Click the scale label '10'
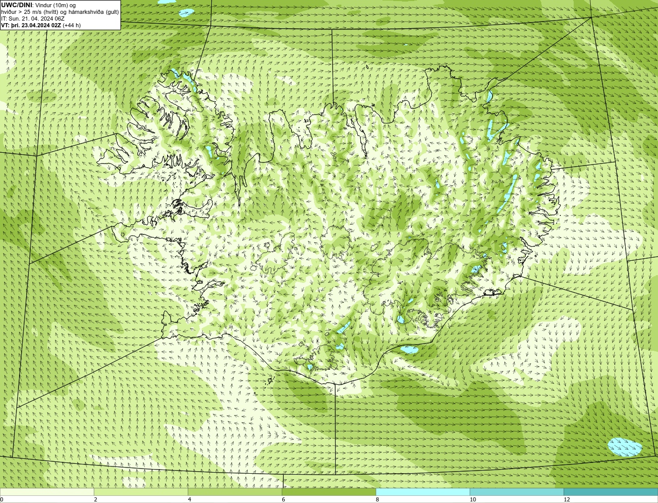This screenshot has height=503, width=658. tap(472, 499)
